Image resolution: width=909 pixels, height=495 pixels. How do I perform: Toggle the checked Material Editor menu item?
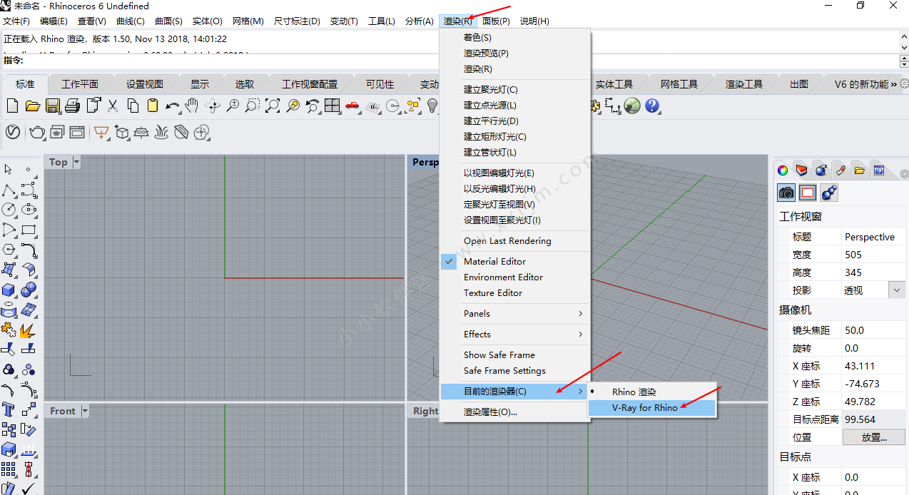point(494,261)
